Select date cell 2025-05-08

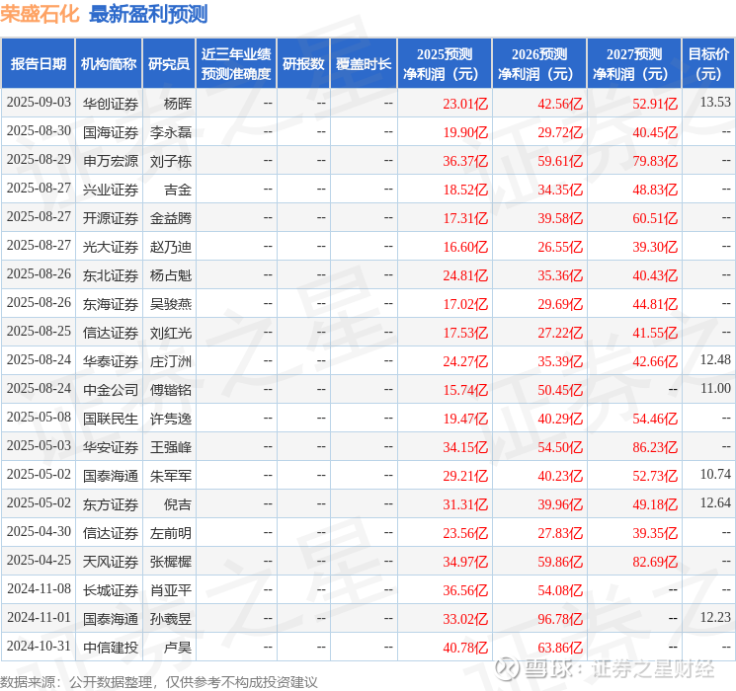[x=39, y=417]
